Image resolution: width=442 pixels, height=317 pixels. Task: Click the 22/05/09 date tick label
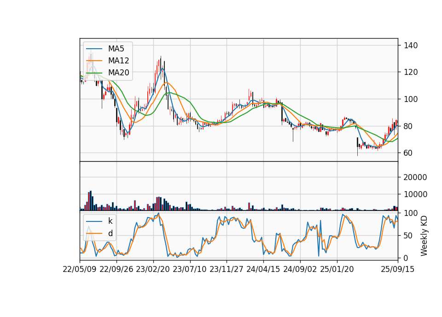tap(80, 269)
